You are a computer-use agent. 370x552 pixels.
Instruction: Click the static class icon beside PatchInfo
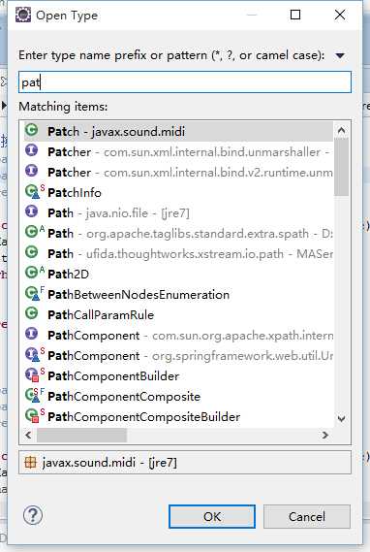click(x=35, y=191)
